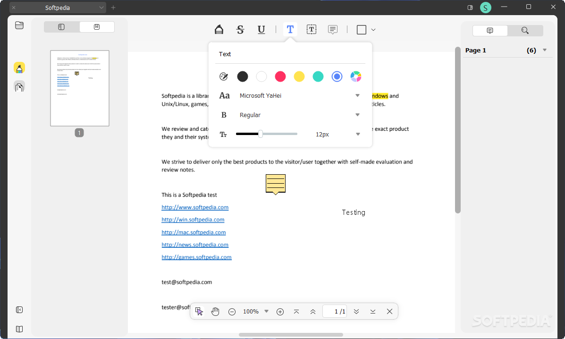
Task: Click the horizontal document scrollbar
Action: [291, 335]
